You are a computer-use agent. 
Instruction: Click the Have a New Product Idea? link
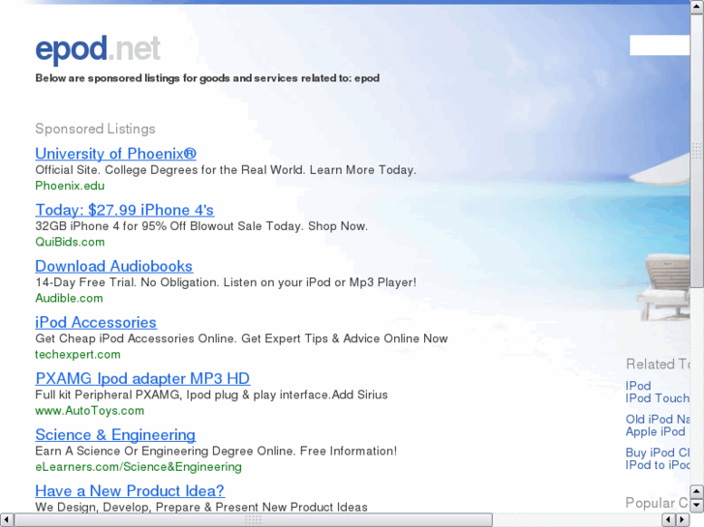[130, 490]
